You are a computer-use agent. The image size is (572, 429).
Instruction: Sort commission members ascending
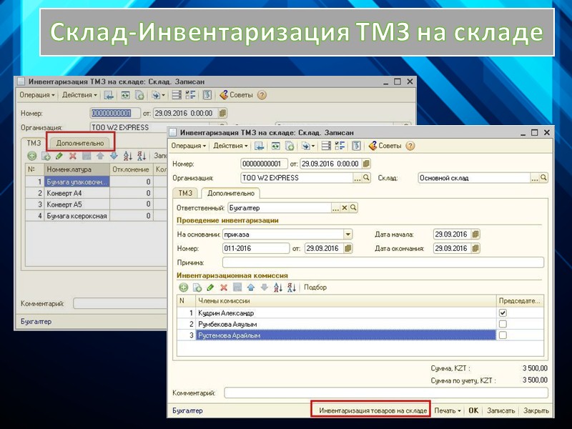(x=278, y=287)
